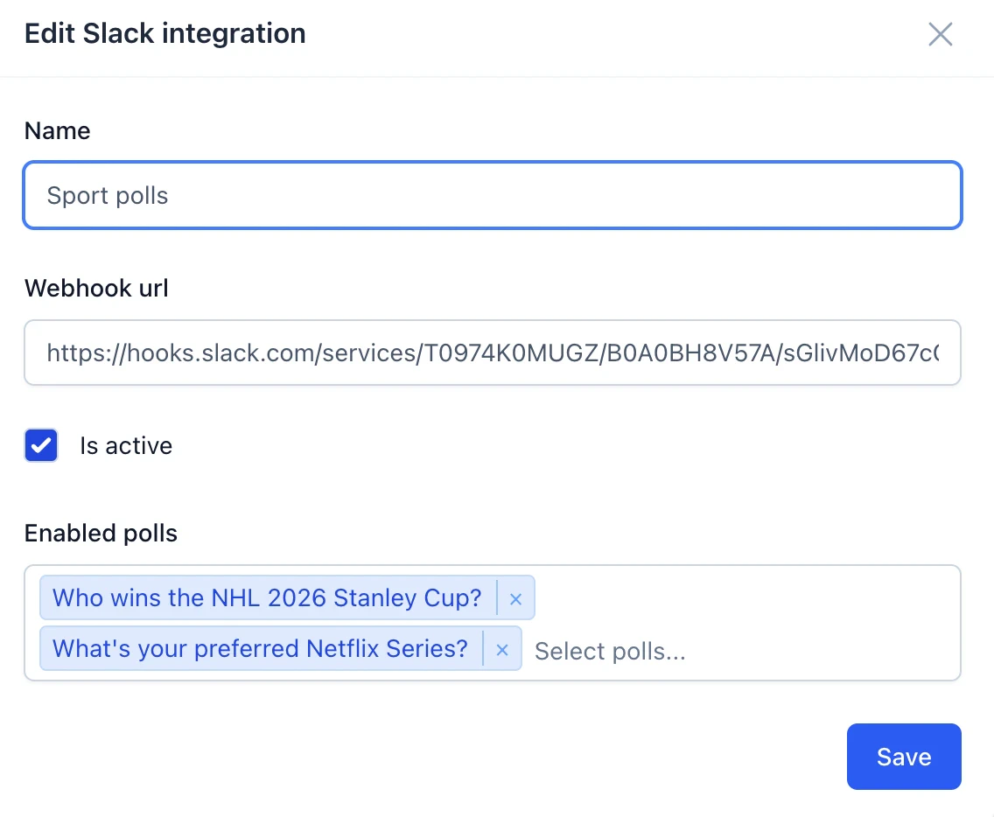The height and width of the screenshot is (817, 994).
Task: Remove the NHL 2026 Stanley Cup poll
Action: [x=515, y=598]
